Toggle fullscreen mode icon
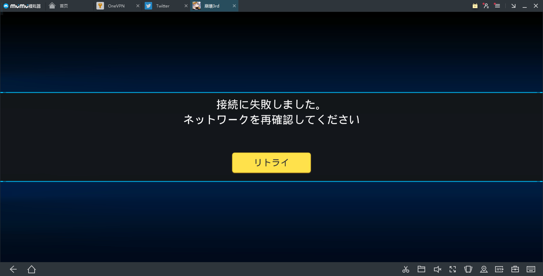 [453, 269]
